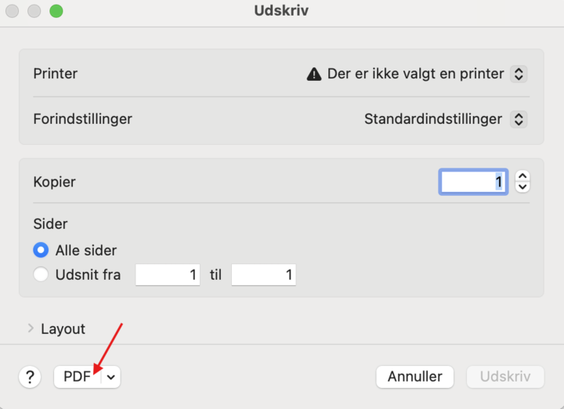Click the question mark help button
The image size is (564, 409).
(x=30, y=377)
